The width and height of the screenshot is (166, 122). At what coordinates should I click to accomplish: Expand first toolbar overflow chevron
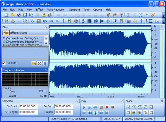tap(164, 15)
